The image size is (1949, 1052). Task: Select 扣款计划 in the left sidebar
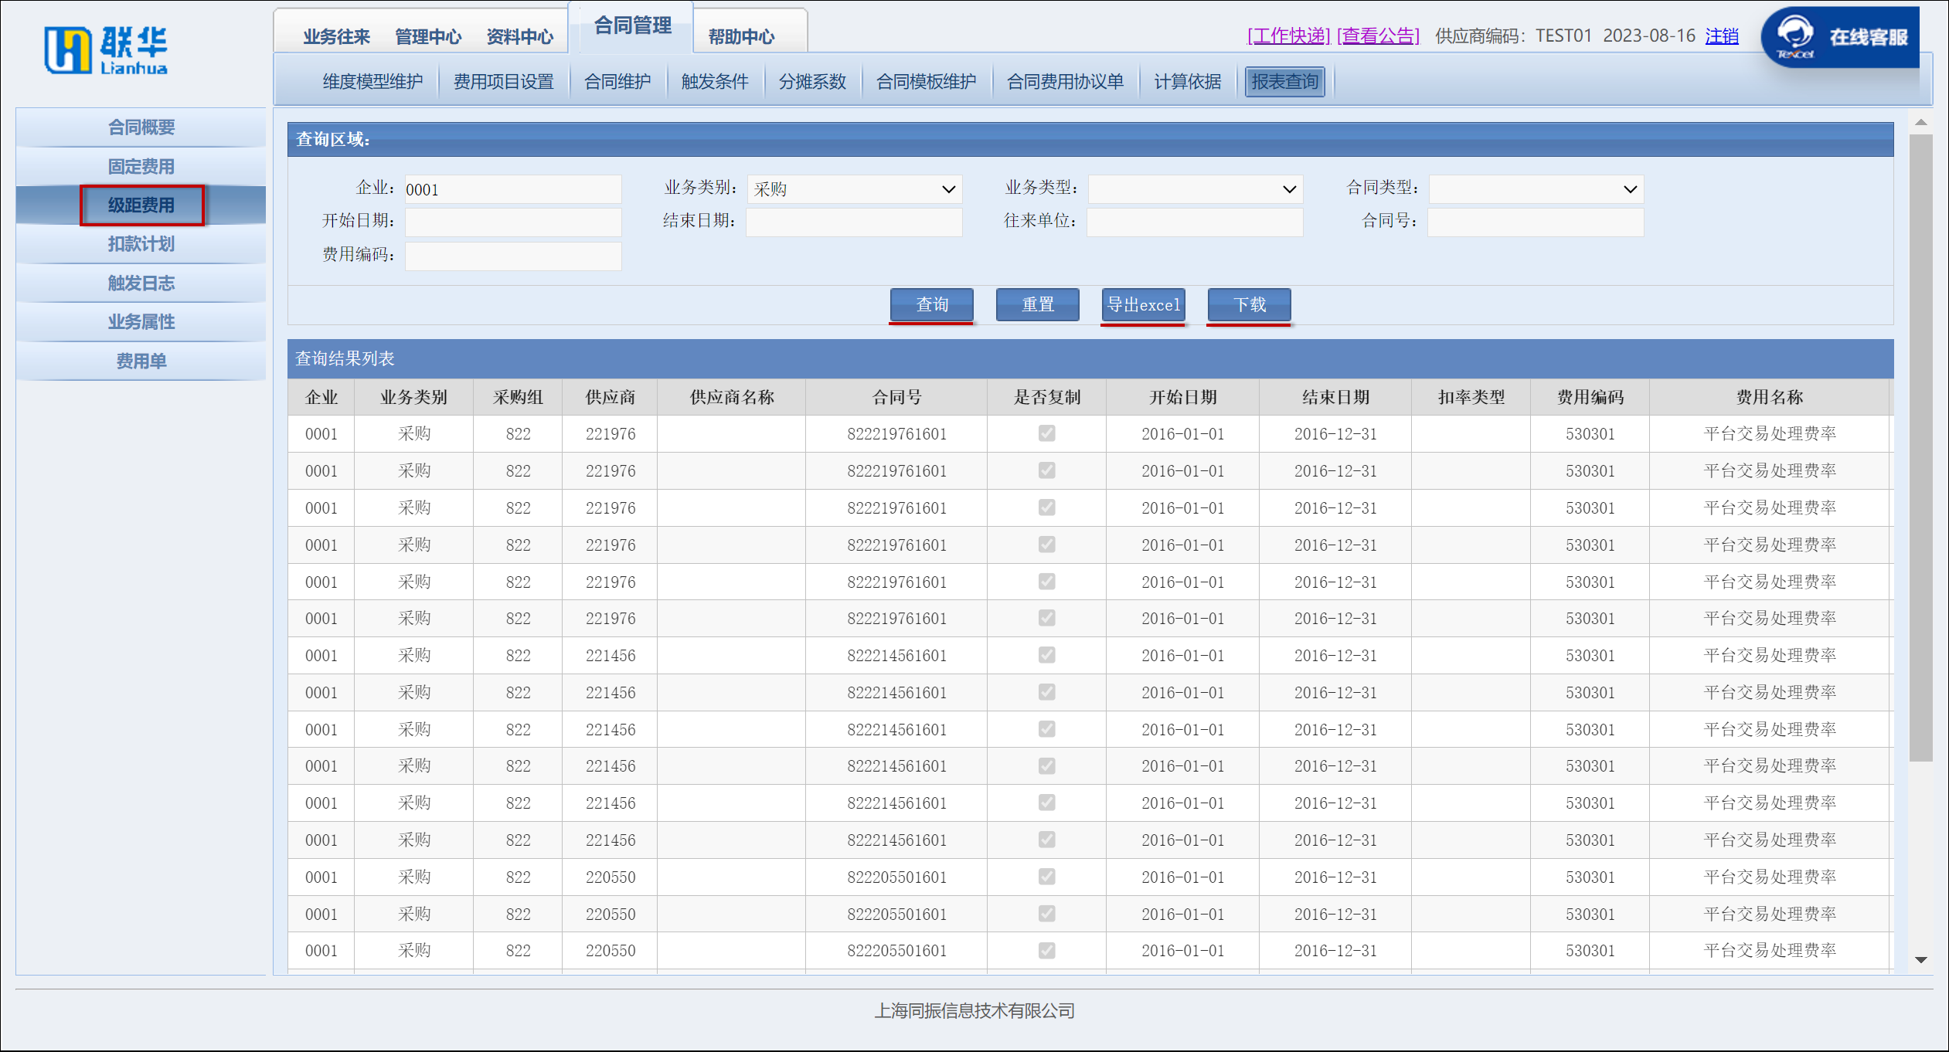tap(141, 244)
